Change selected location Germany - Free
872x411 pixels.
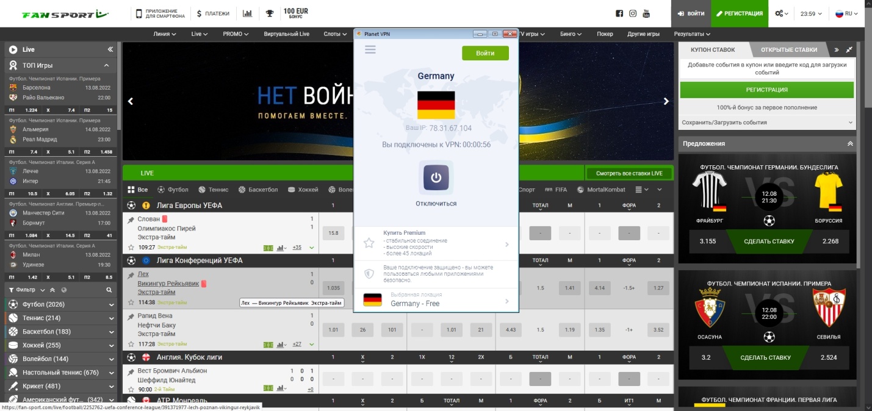click(436, 299)
